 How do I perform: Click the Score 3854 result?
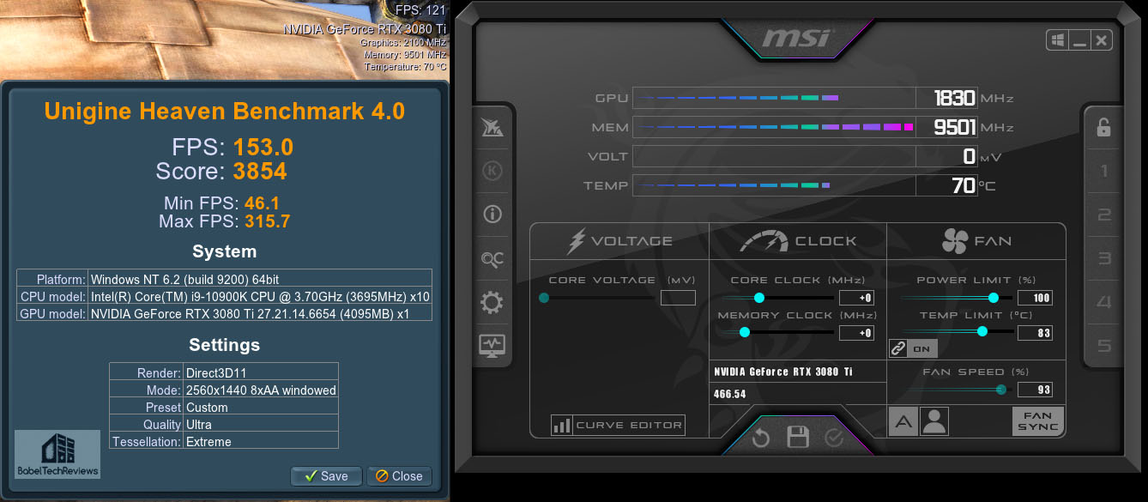(x=221, y=172)
